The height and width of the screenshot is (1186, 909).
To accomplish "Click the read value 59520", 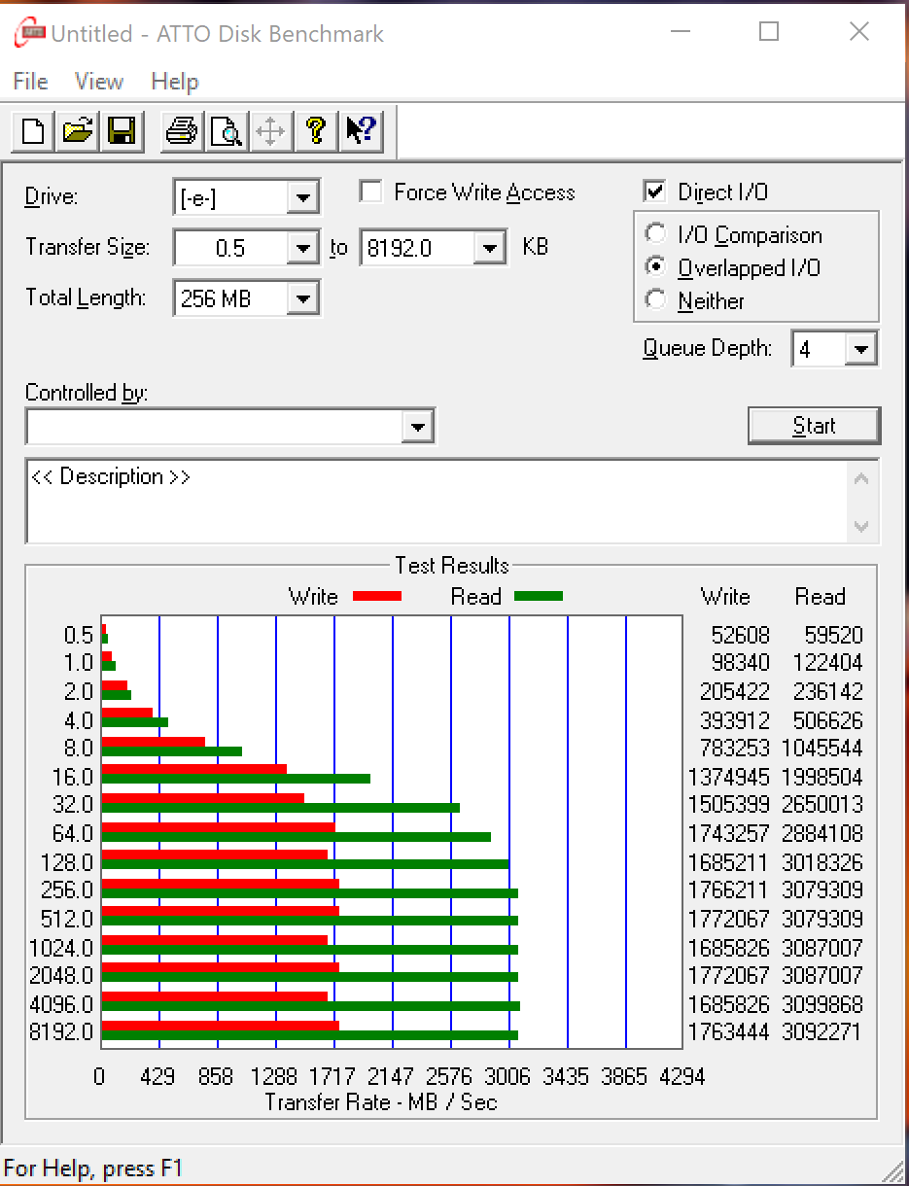I will pyautogui.click(x=834, y=635).
